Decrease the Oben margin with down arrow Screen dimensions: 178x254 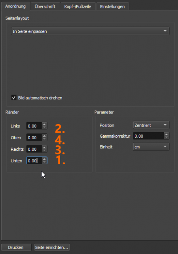[x=44, y=139]
